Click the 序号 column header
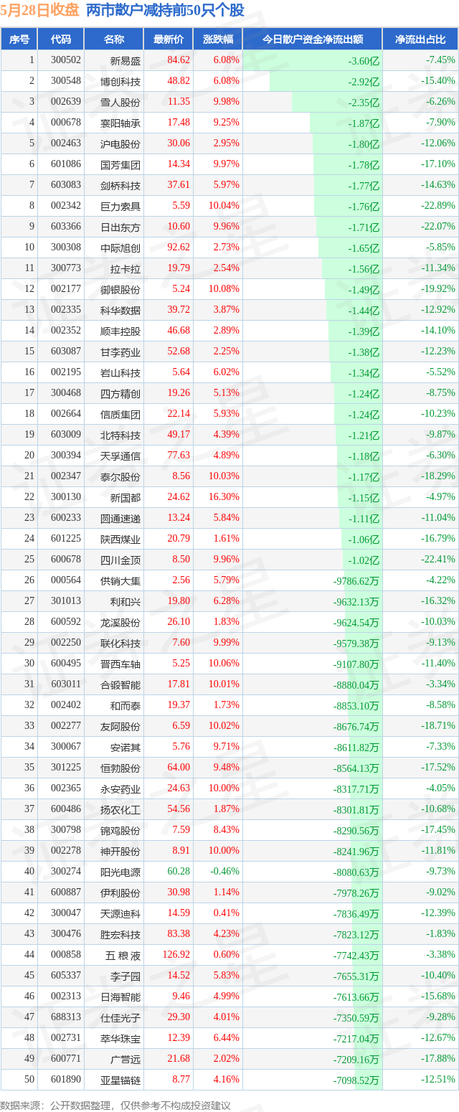 19,39
